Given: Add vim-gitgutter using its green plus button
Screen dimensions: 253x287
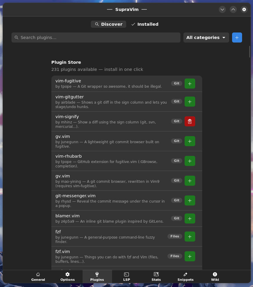Looking at the screenshot, I should (x=190, y=102).
